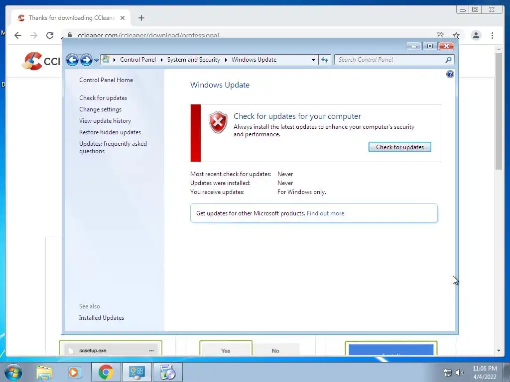Click Chrome scrollbar up arrow
The width and height of the screenshot is (510, 382).
coord(499,49)
